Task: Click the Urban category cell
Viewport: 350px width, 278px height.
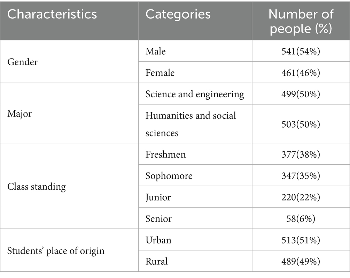Action: pyautogui.click(x=158, y=240)
